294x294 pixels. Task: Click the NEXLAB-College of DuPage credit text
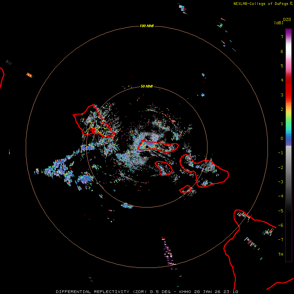pos(261,4)
